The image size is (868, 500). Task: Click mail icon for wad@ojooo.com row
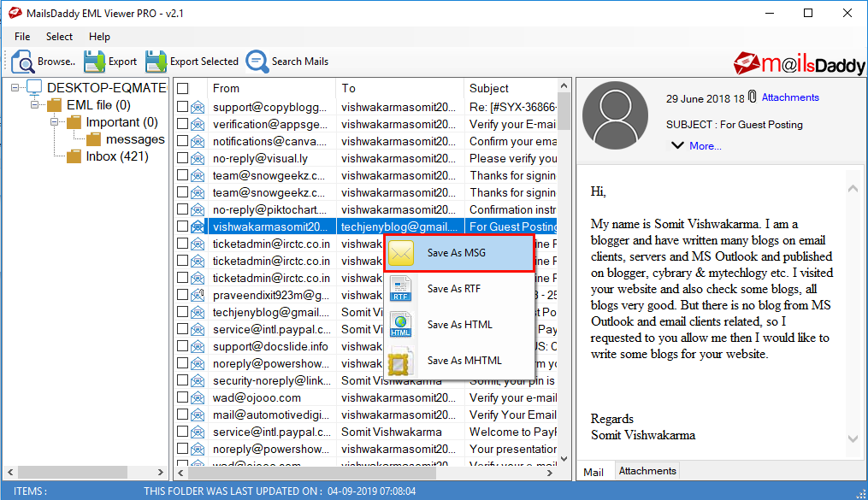coord(198,398)
